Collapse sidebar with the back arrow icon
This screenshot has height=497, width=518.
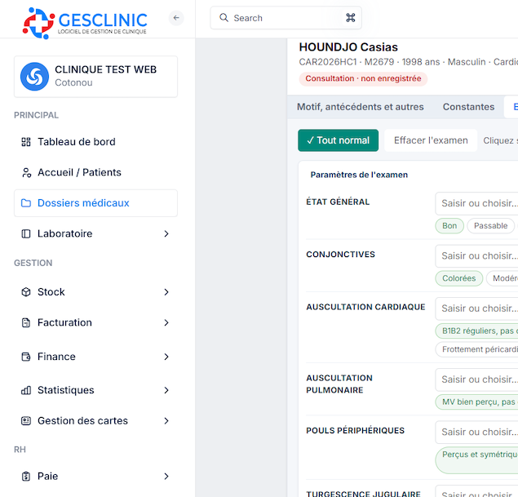click(176, 18)
